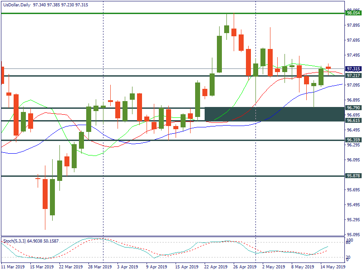The width and height of the screenshot is (363, 272).
Task: Click the 26 Apr 2019 date label
Action: coord(245,267)
